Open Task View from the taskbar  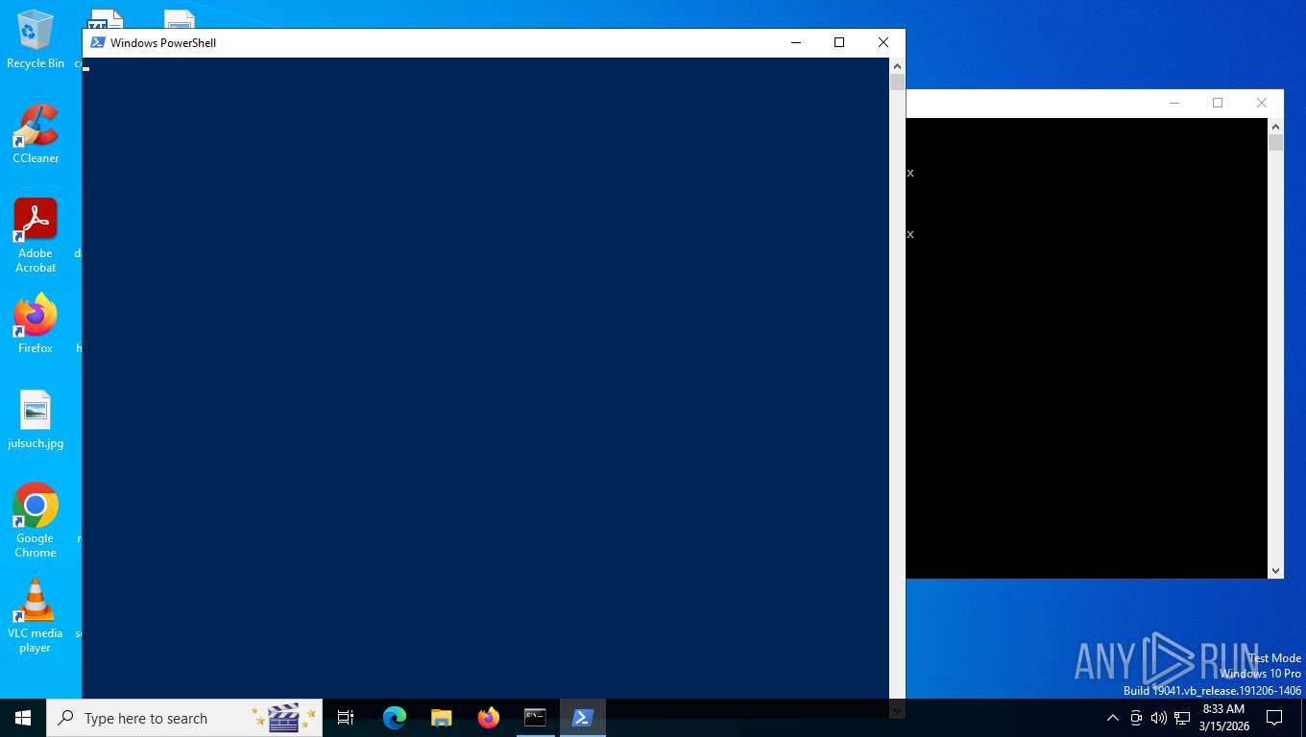click(x=346, y=718)
